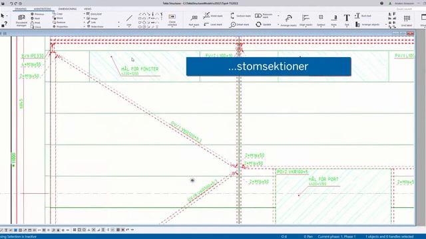This screenshot has width=426, height=239.
Task: Click the Quick Launch search field
Action: [x=404, y=9]
